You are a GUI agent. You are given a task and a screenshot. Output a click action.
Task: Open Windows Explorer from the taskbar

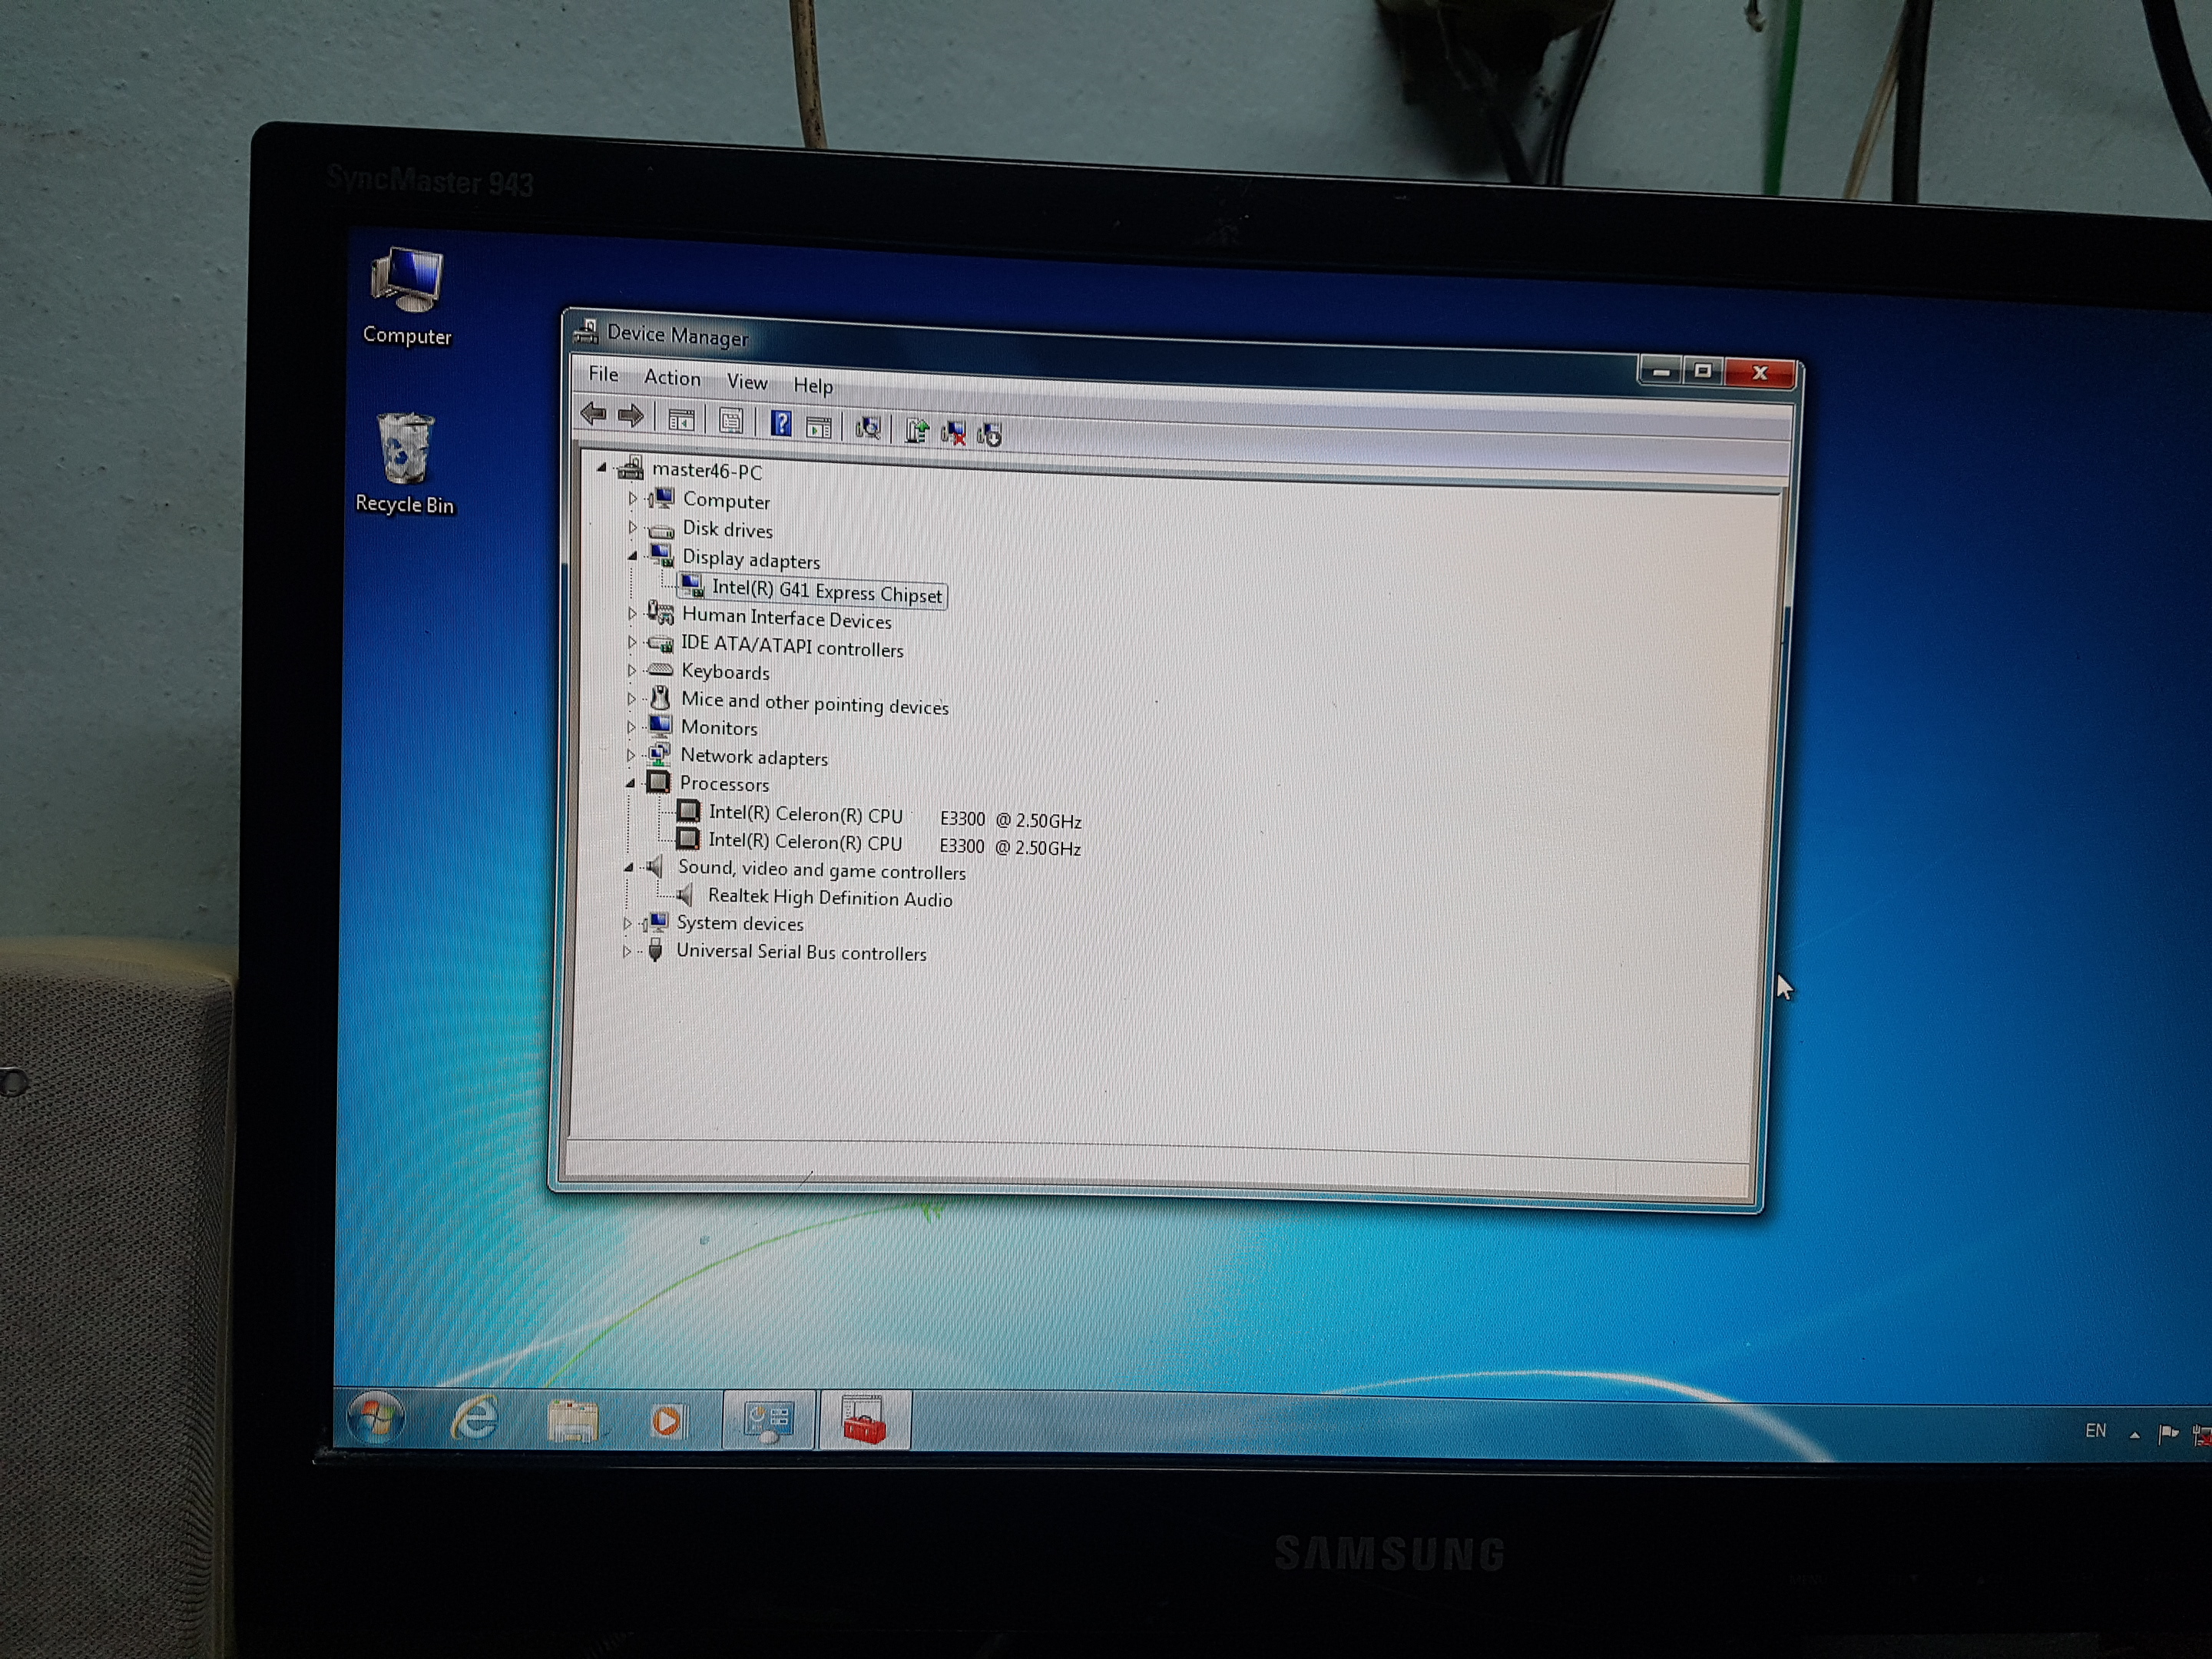(572, 1419)
